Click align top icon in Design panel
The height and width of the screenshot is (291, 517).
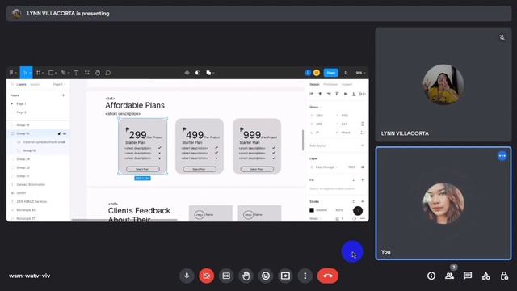pyautogui.click(x=337, y=94)
